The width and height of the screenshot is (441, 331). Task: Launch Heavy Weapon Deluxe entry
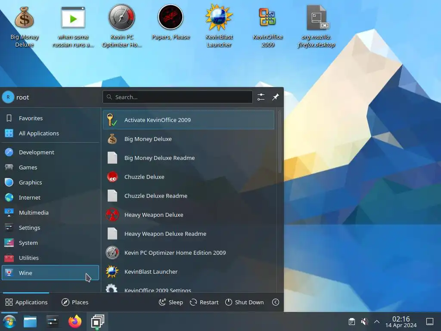coord(189,215)
